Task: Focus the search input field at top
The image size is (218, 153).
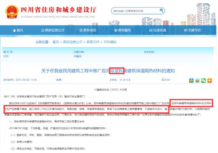Action: coord(134,11)
